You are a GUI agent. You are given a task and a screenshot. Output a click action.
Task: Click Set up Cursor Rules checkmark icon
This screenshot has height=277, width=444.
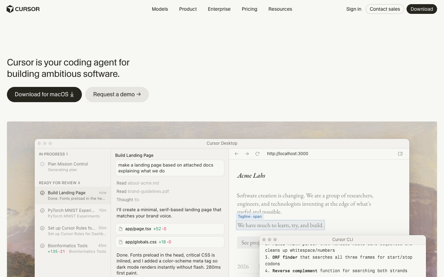tap(42, 228)
